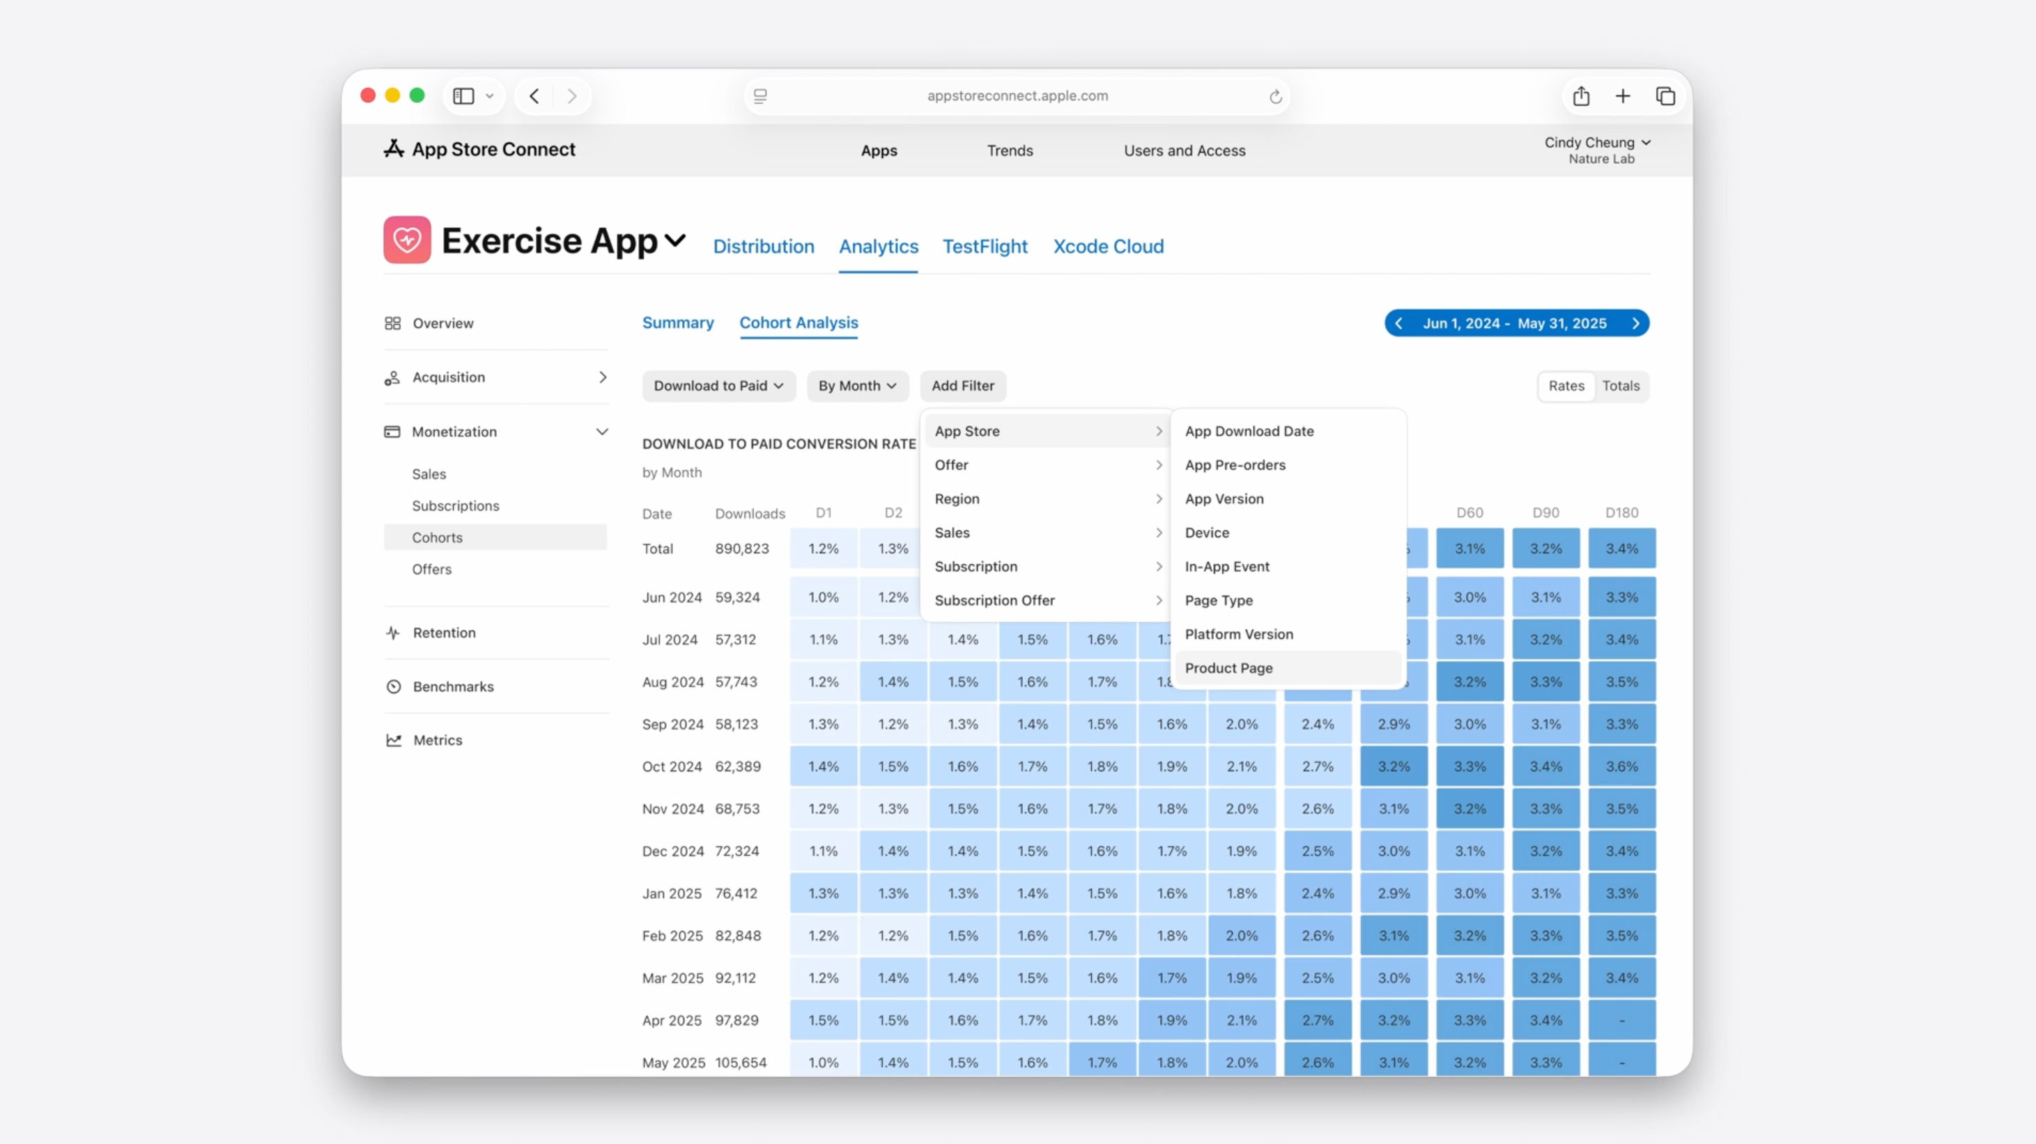Click the Safari share icon
The image size is (2036, 1144).
click(1581, 96)
